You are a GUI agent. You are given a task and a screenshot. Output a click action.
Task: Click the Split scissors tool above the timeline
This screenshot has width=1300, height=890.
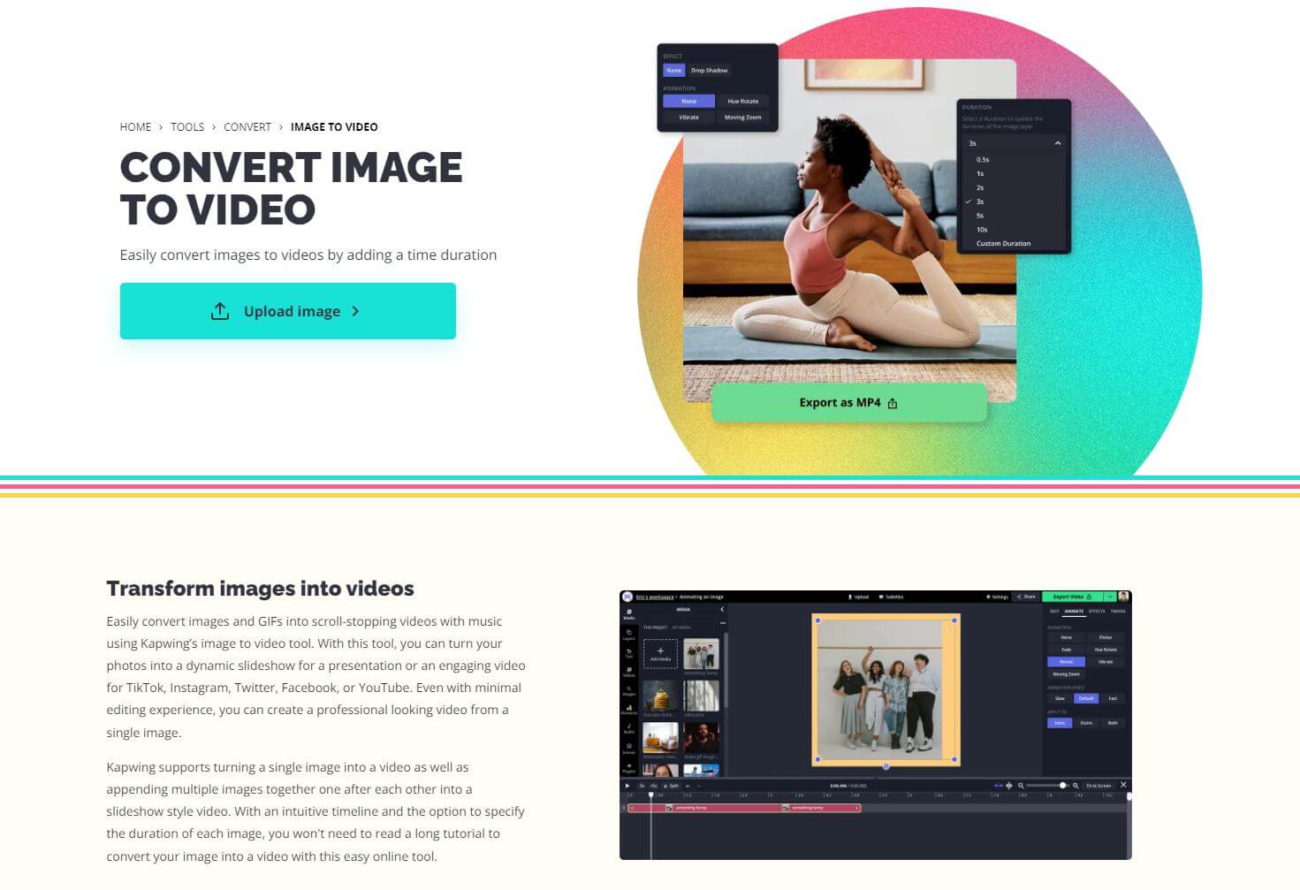point(672,785)
